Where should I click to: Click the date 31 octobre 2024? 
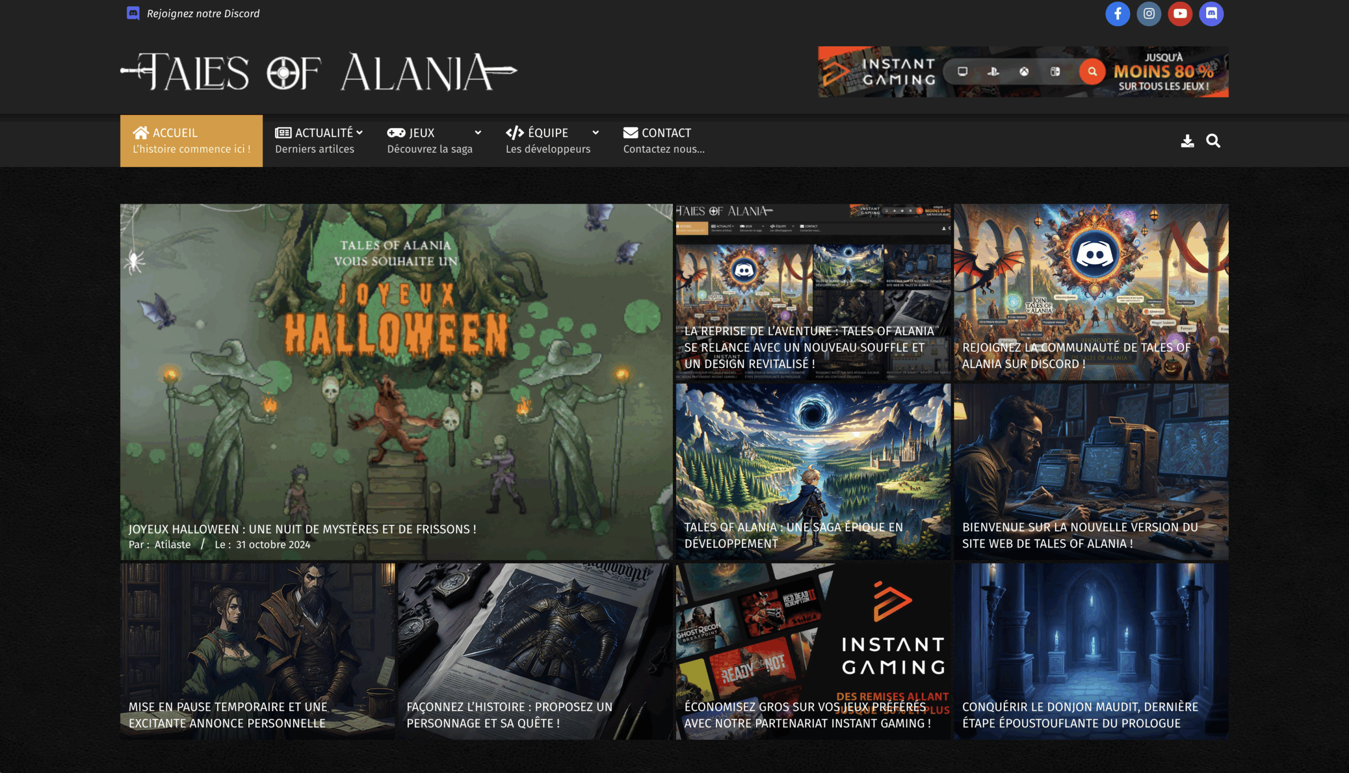pos(273,544)
